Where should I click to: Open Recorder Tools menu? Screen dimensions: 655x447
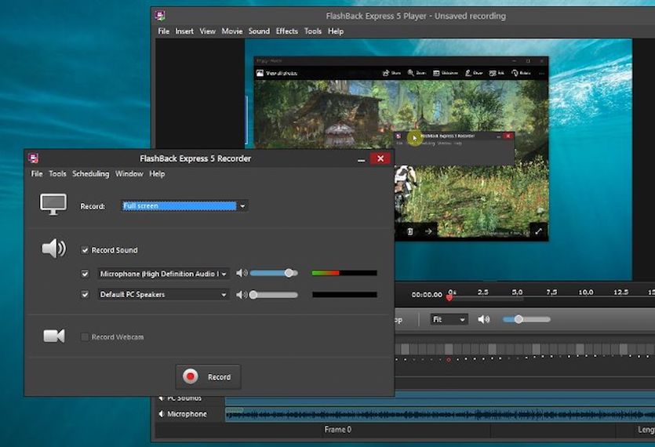[x=57, y=174]
